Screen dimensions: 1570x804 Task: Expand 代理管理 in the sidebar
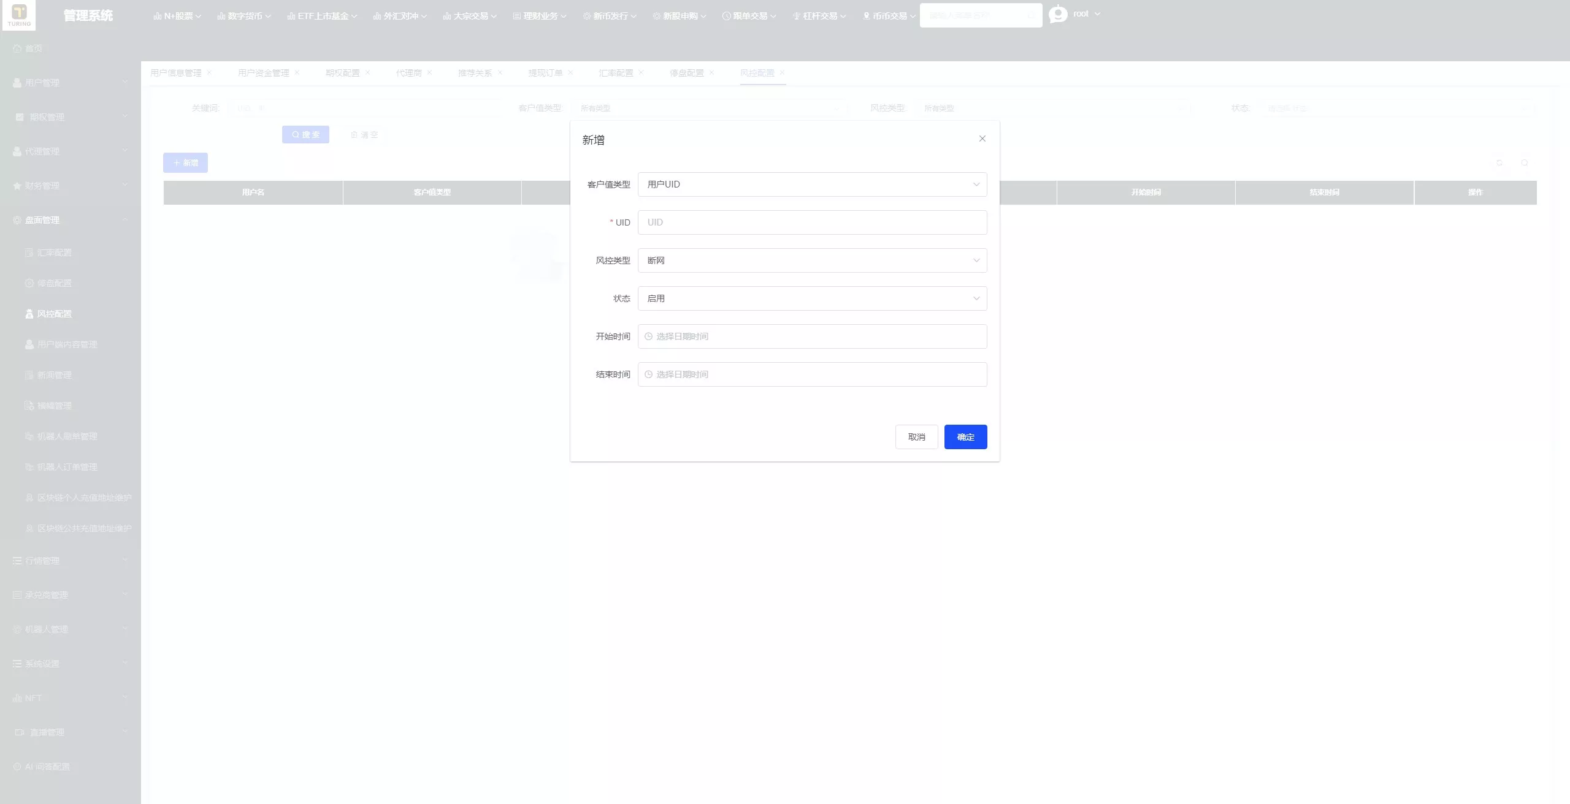[x=71, y=151]
